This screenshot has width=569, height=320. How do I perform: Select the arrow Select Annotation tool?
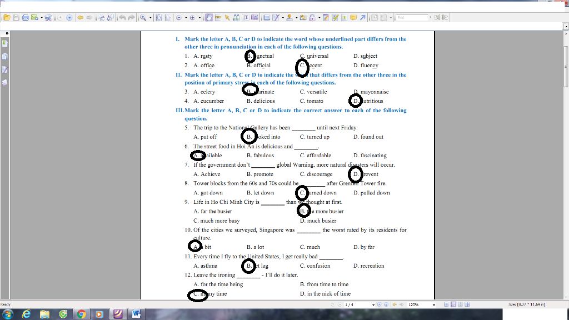pyautogui.click(x=227, y=17)
